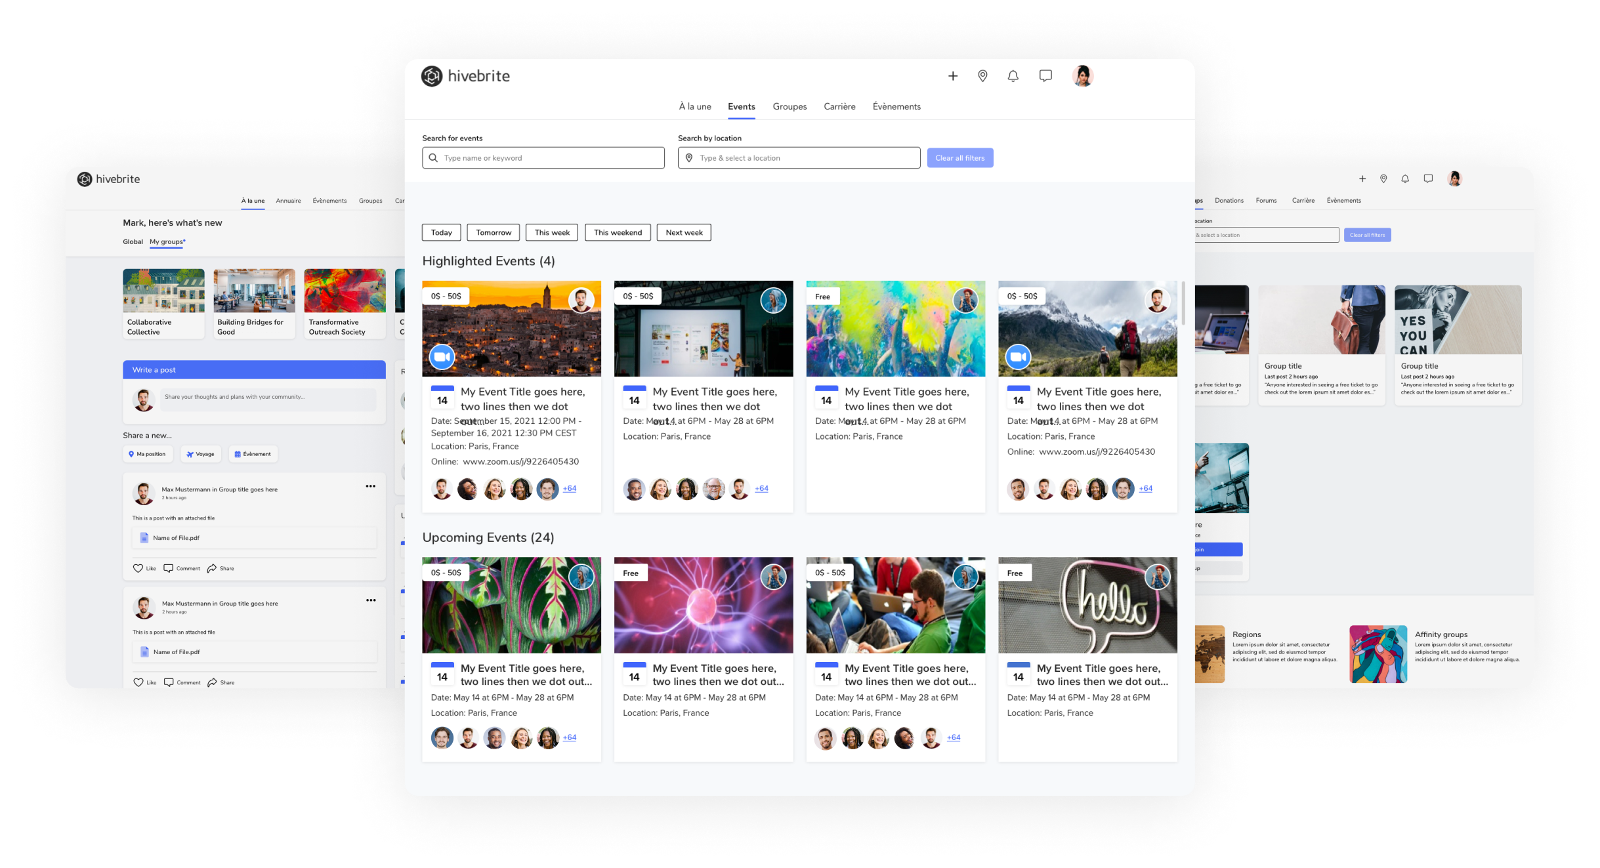Open notifications bell in main header
Viewport: 1600px width, 868px height.
pos(1013,76)
